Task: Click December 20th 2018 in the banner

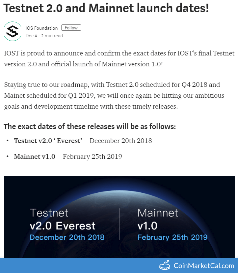Action: pos(67,237)
